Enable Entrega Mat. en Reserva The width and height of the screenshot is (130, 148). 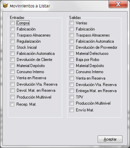pyautogui.click(x=71, y=91)
